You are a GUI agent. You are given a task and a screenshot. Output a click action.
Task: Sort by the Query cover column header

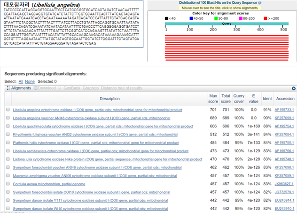[239, 99]
